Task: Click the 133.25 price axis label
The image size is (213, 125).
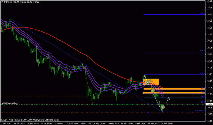Action: pos(209,21)
